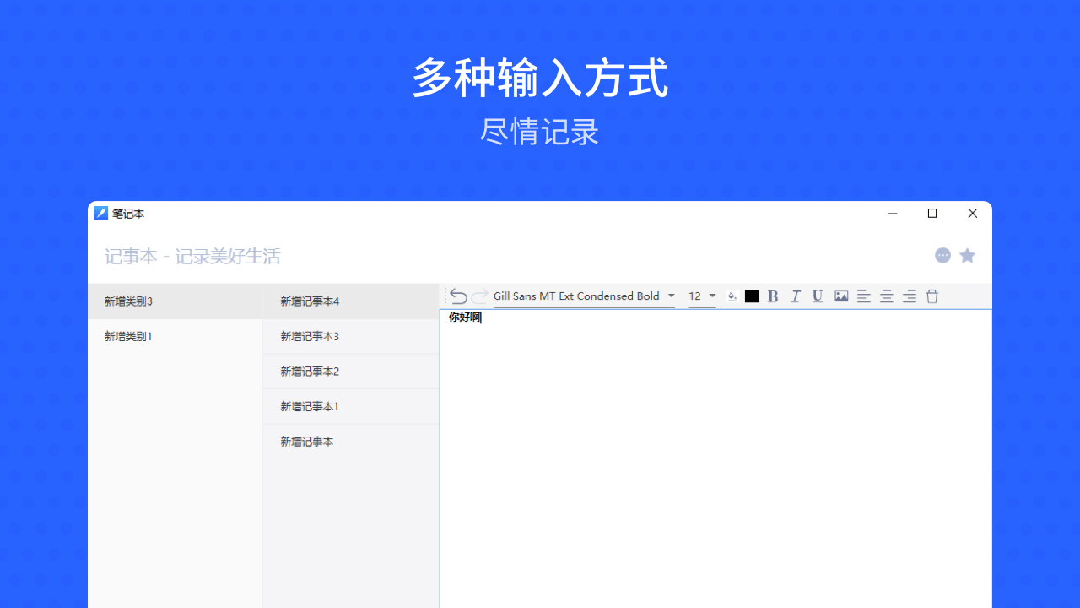This screenshot has height=608, width=1080.
Task: Open the font size 12 dropdown
Action: coord(702,296)
